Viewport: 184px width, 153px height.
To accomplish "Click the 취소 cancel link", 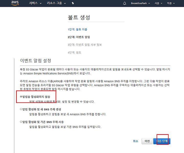I will click(x=135, y=141).
